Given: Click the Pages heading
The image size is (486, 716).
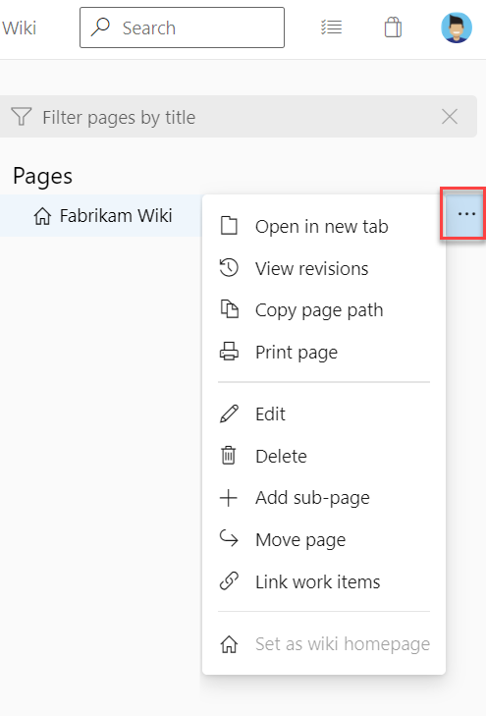Looking at the screenshot, I should pos(42,176).
